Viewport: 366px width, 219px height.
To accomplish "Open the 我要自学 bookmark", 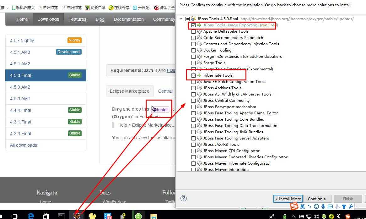I will click(95, 8).
